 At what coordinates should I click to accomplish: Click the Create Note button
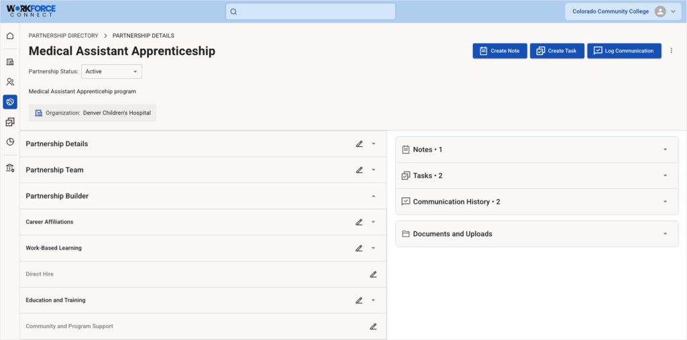[500, 51]
